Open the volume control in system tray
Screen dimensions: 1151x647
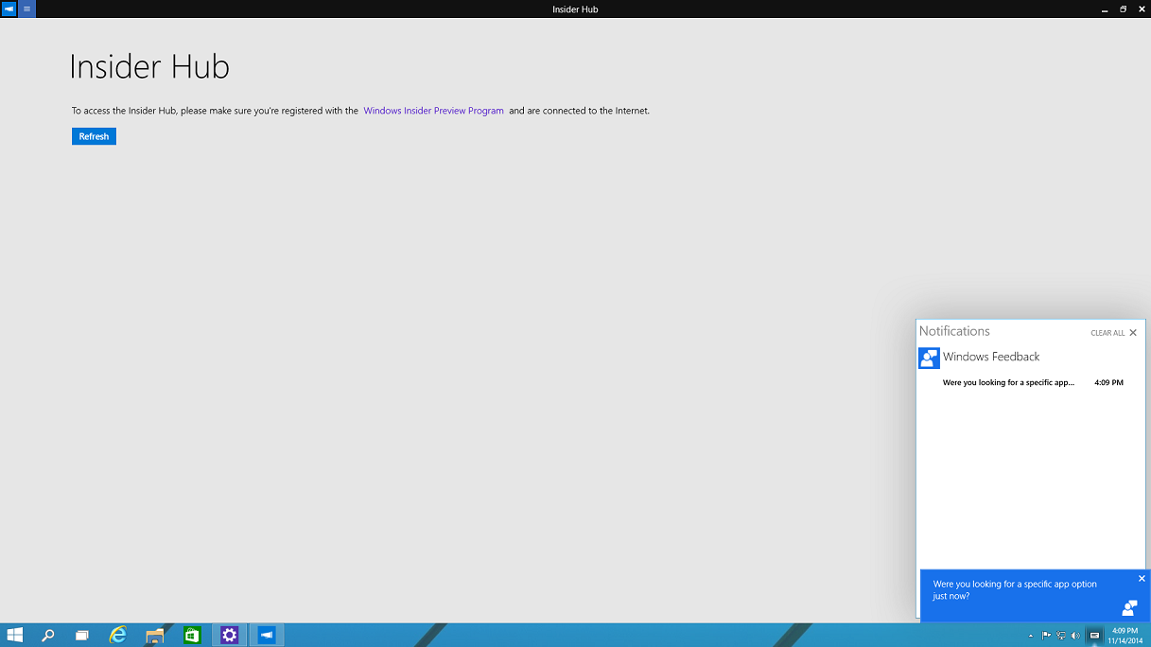[1075, 636]
